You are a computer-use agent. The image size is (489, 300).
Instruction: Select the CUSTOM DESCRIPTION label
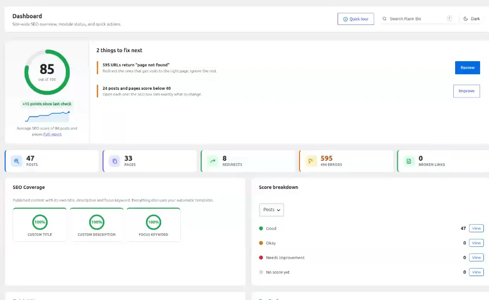(97, 235)
